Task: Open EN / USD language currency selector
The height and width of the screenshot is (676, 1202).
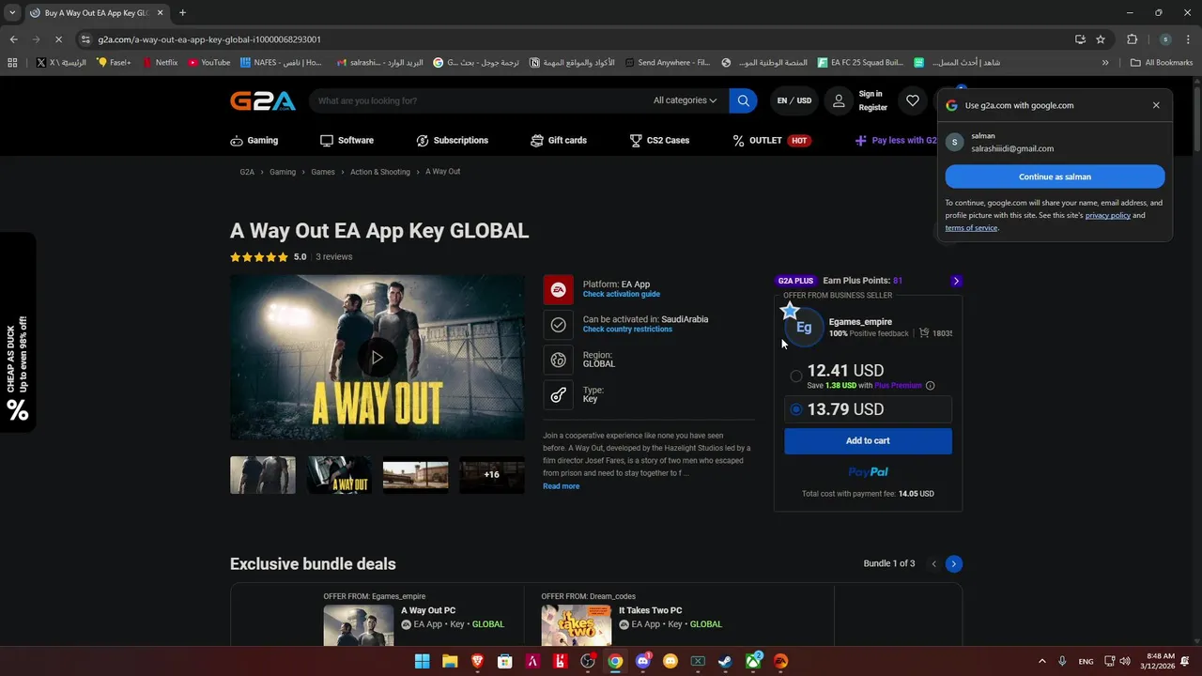Action: tap(794, 100)
